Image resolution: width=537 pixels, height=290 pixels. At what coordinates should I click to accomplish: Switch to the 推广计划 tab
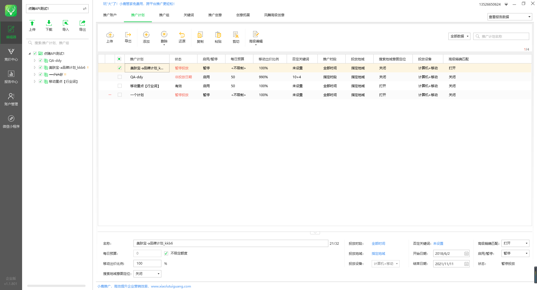138,15
